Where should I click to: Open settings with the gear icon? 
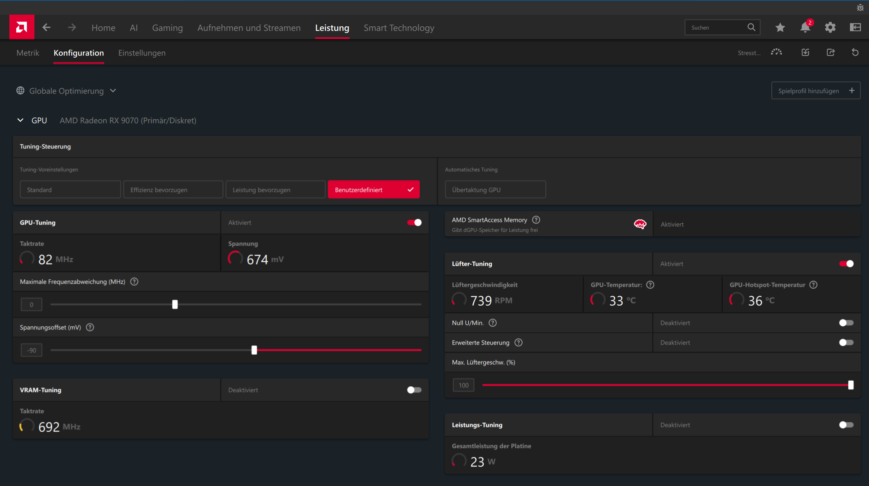coord(830,28)
